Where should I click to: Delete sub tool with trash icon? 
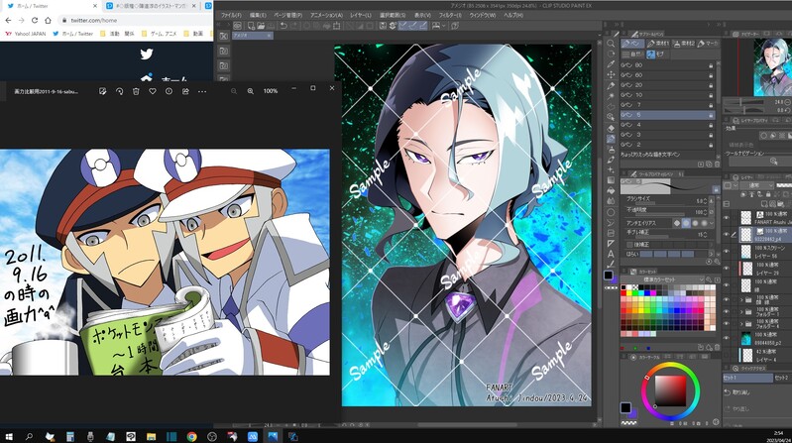[x=717, y=165]
